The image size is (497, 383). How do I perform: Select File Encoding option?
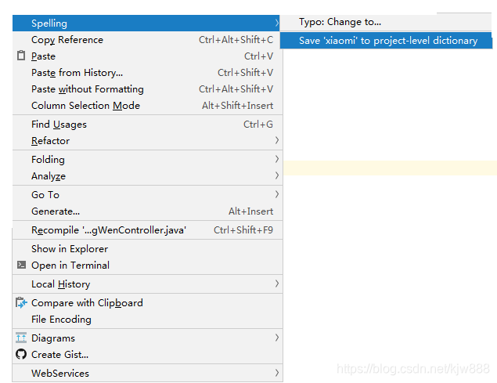click(147, 320)
